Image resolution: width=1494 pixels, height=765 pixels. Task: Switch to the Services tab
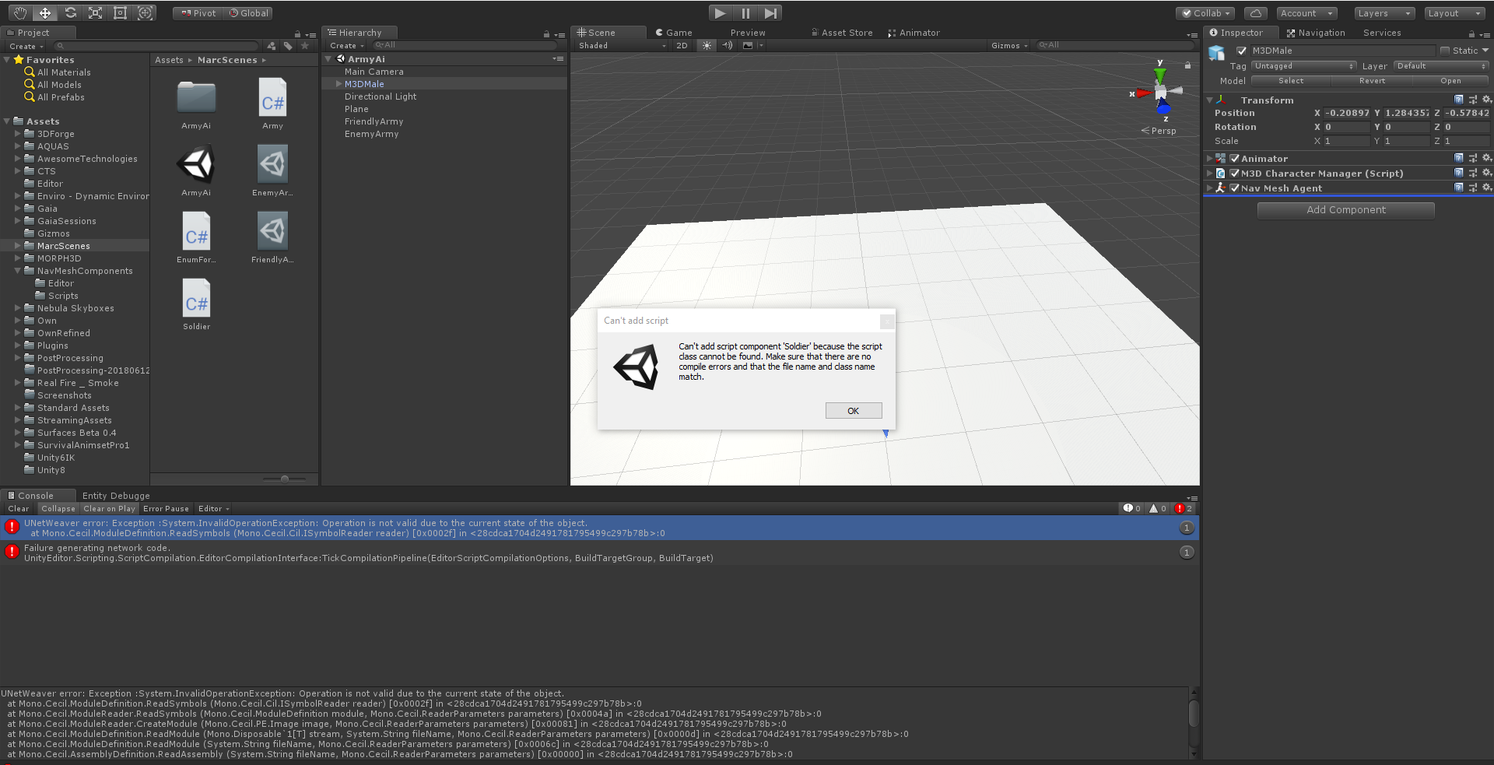point(1382,33)
